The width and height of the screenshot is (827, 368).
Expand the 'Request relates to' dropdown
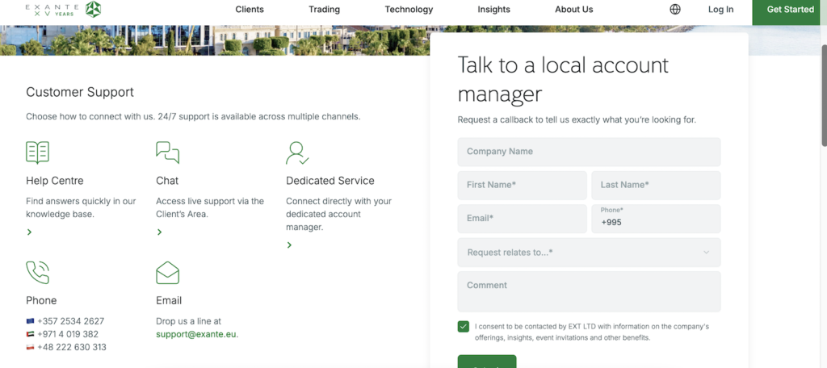[x=589, y=253]
